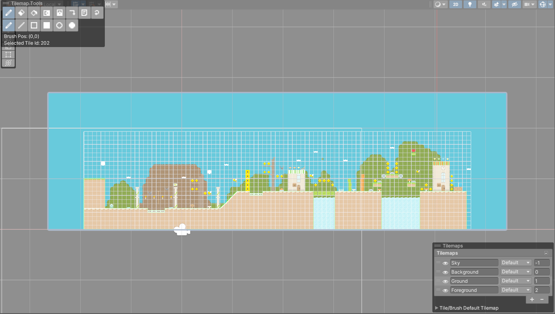The height and width of the screenshot is (314, 555).
Task: Edit Ground order in layer value 1
Action: click(542, 281)
